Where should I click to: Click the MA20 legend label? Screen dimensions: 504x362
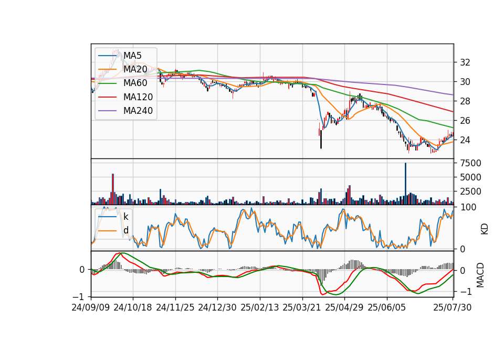[x=135, y=69]
